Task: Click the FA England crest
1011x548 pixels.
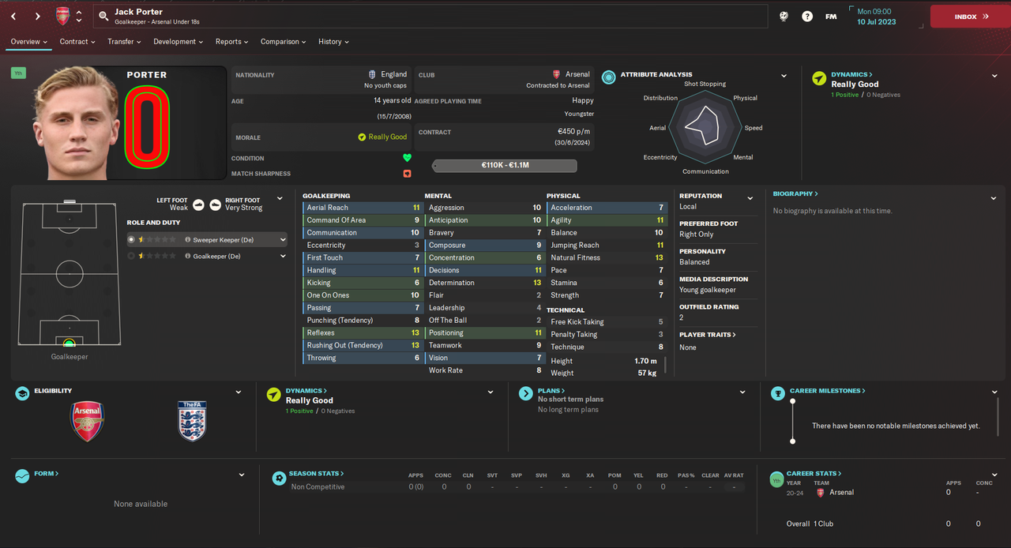Action: pos(192,421)
